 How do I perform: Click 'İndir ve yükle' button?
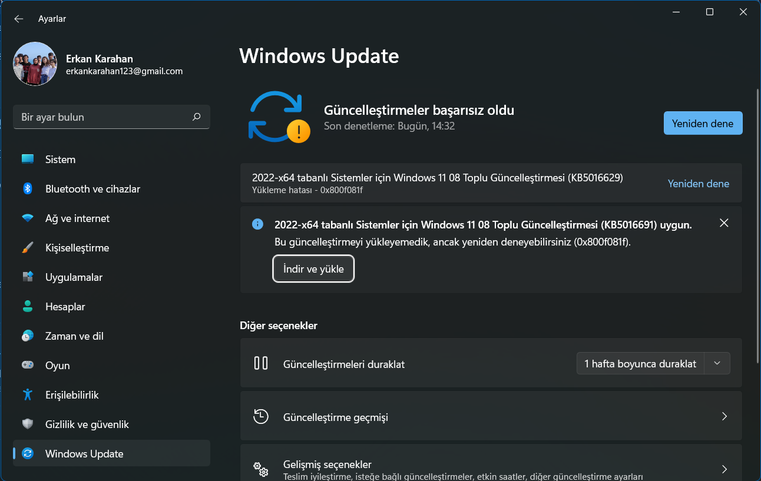click(x=313, y=269)
